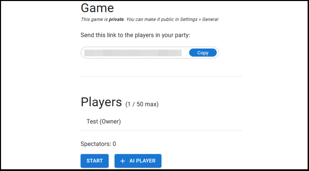
Task: Click the (1 / 50 max) player count
Action: tap(142, 104)
